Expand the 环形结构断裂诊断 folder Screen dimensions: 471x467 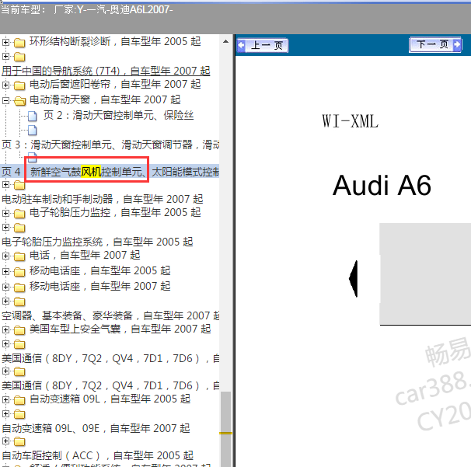coord(5,42)
